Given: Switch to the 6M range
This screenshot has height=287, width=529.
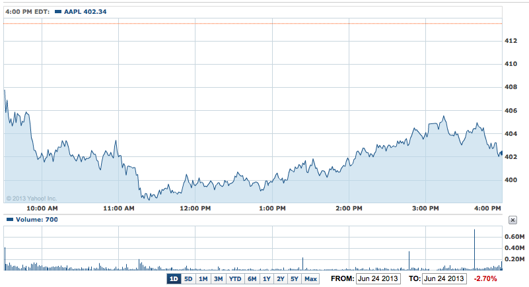Looking at the screenshot, I should pyautogui.click(x=252, y=279).
